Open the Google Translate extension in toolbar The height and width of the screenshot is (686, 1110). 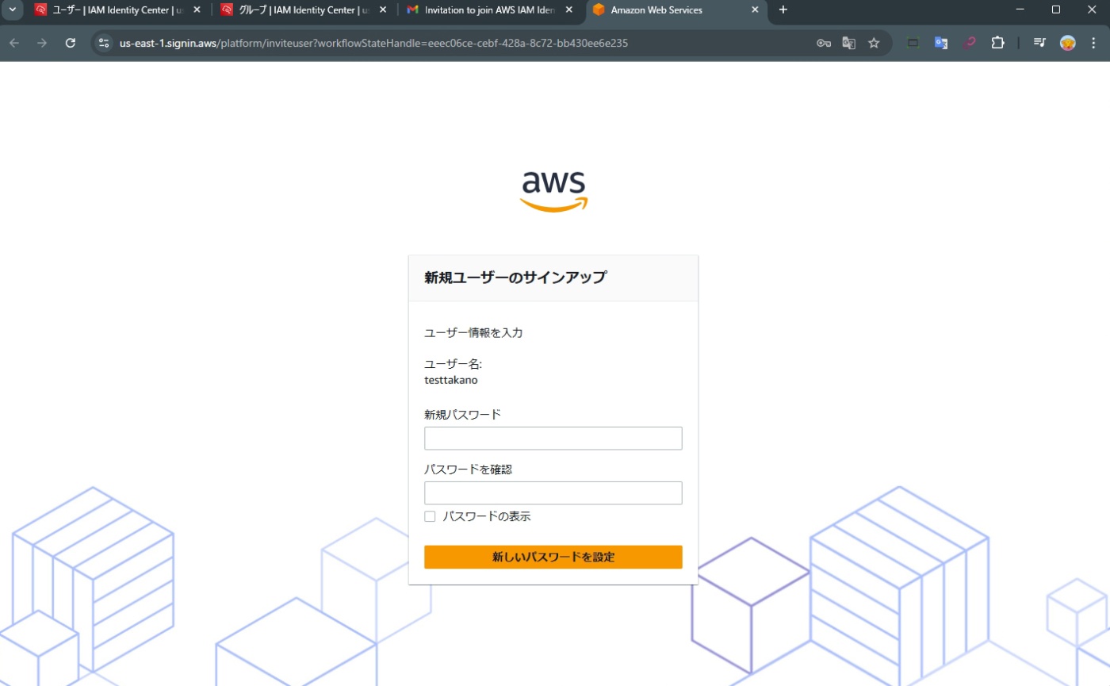[941, 43]
